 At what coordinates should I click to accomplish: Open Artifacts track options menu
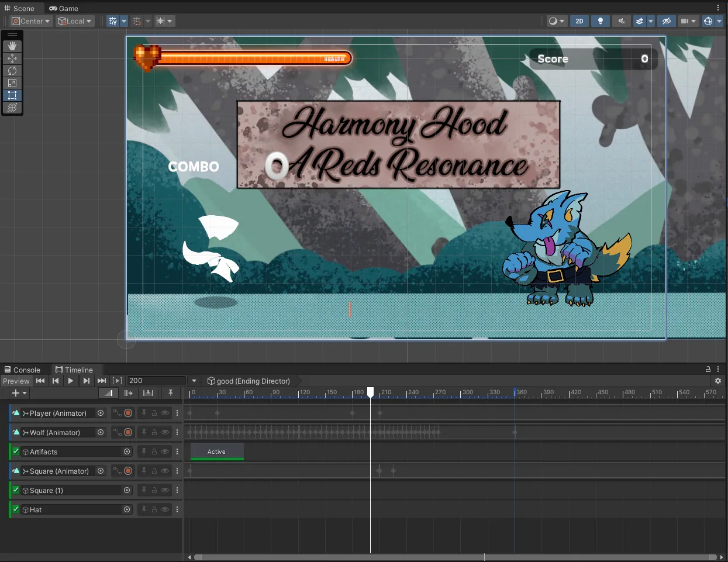177,451
